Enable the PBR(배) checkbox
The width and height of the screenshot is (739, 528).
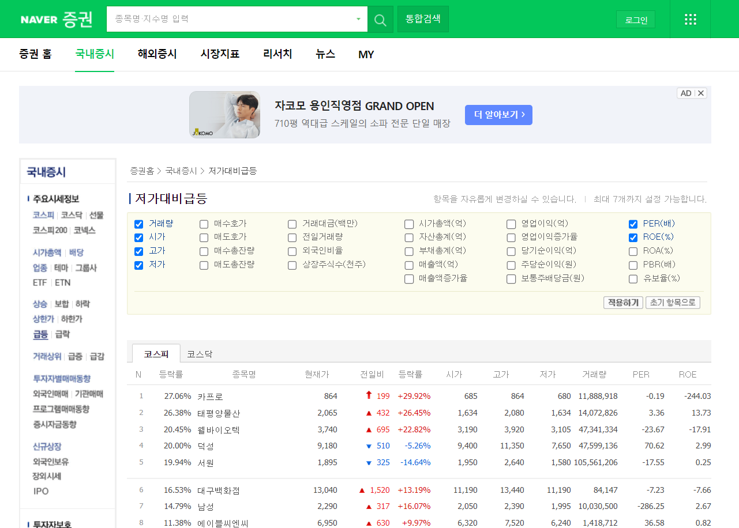[633, 265]
